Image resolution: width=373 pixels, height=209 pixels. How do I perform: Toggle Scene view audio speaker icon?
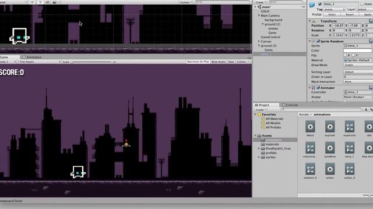click(x=47, y=2)
